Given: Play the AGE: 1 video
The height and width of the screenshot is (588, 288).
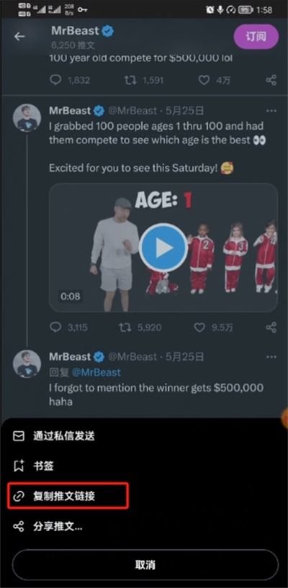Looking at the screenshot, I should [x=163, y=248].
